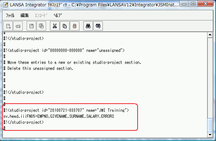Open Find using the binoculars icon

pyautogui.click(x=88, y=26)
